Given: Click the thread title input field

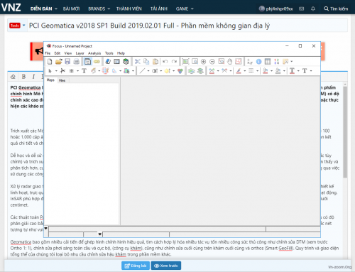Looking at the screenshot, I should [x=187, y=26].
